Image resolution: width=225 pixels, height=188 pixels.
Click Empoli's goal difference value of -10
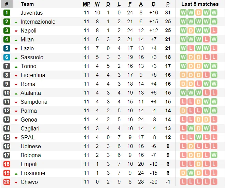click(153, 164)
